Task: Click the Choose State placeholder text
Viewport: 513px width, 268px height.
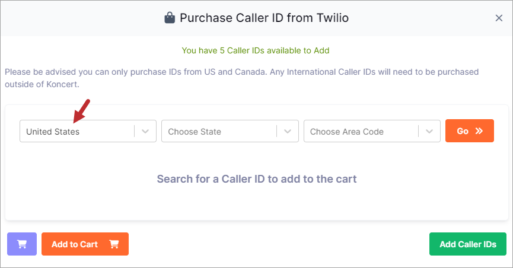Action: click(195, 132)
